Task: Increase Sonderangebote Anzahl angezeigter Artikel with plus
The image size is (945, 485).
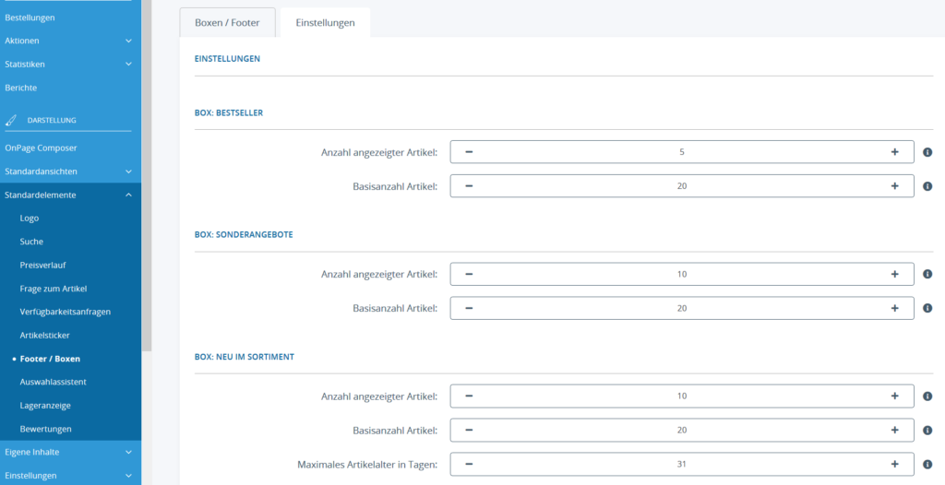Action: 894,275
